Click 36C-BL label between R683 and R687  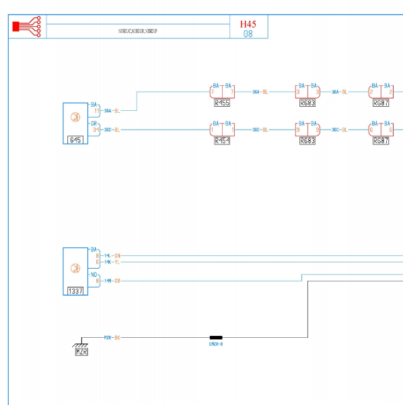340,130
